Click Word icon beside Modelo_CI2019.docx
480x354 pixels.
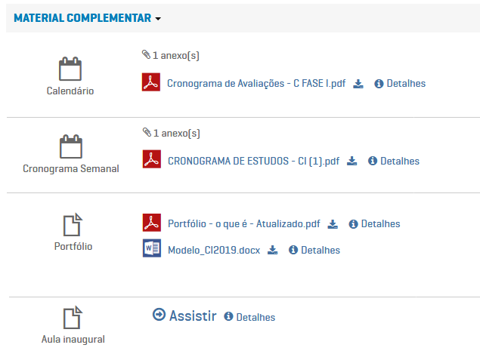tap(151, 249)
